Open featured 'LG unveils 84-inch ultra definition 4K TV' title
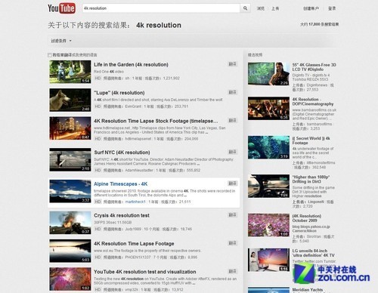The width and height of the screenshot is (378, 293). click(313, 253)
